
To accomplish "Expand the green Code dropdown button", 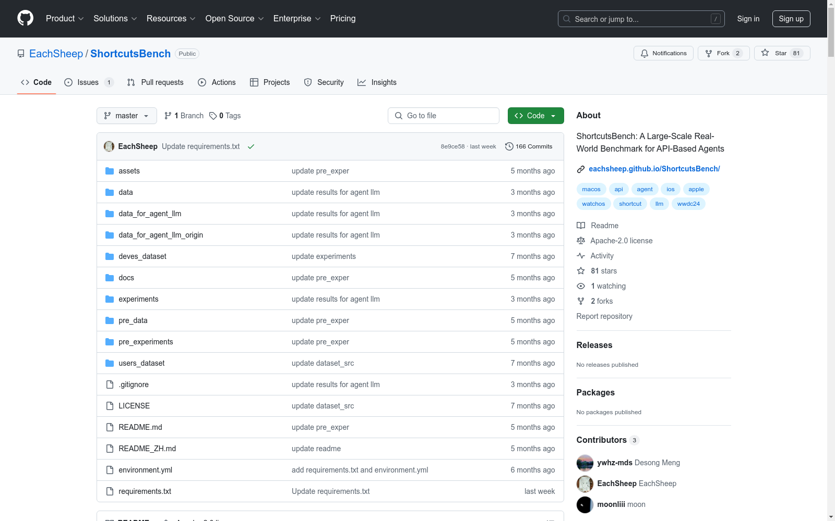I will point(536,116).
